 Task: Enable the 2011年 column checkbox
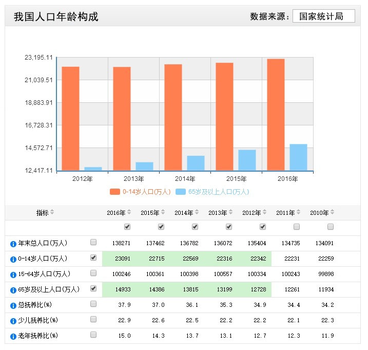tap(297, 227)
